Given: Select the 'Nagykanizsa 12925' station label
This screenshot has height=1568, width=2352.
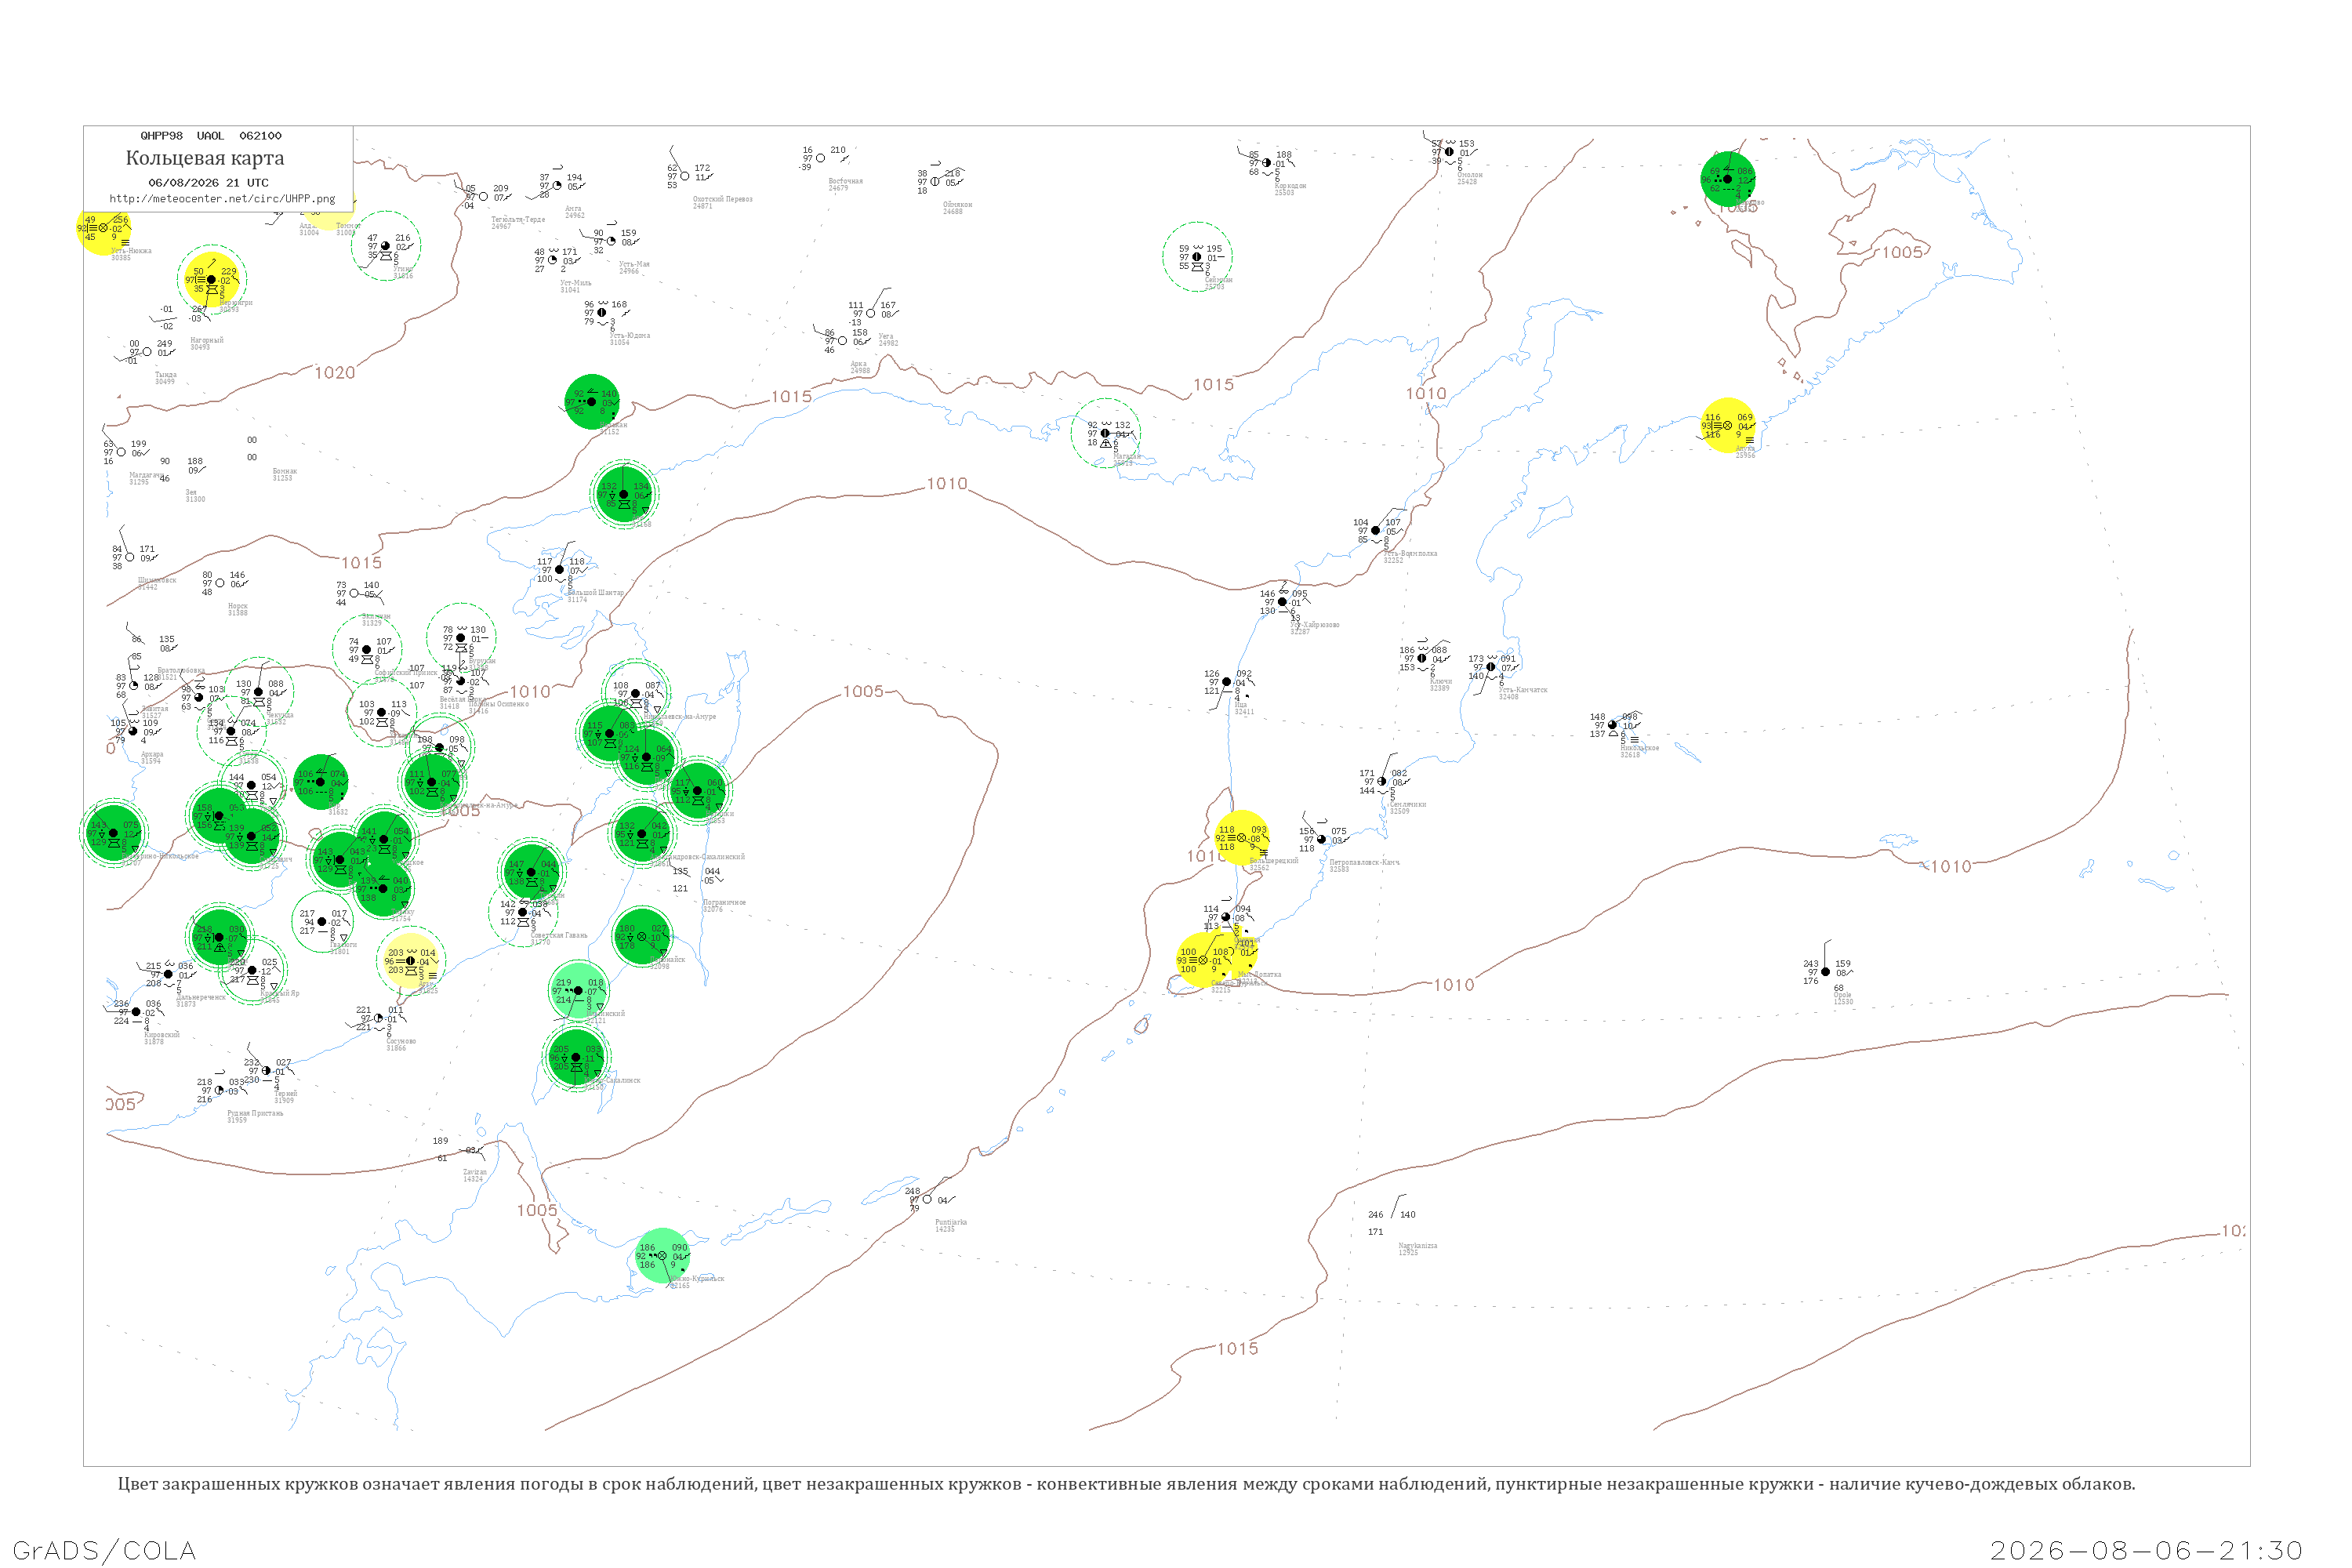Looking at the screenshot, I should pyautogui.click(x=1417, y=1249).
